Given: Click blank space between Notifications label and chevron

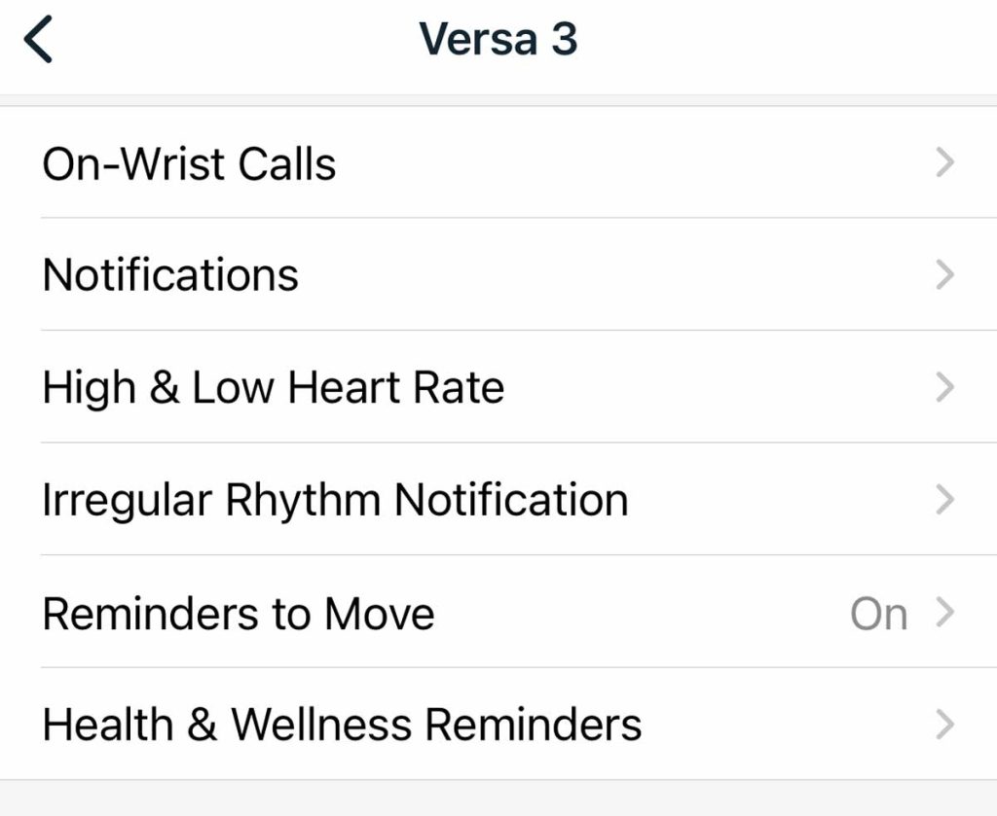Looking at the screenshot, I should click(x=613, y=275).
